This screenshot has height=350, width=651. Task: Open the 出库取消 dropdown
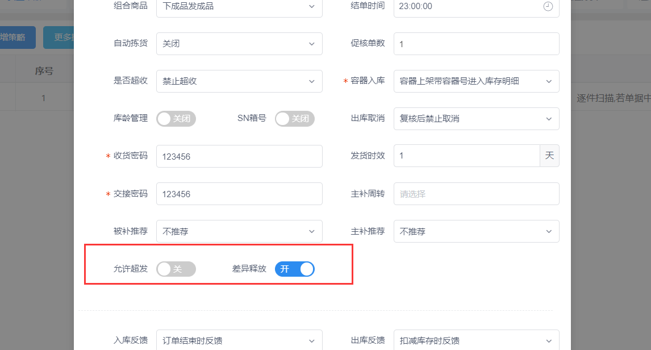476,119
